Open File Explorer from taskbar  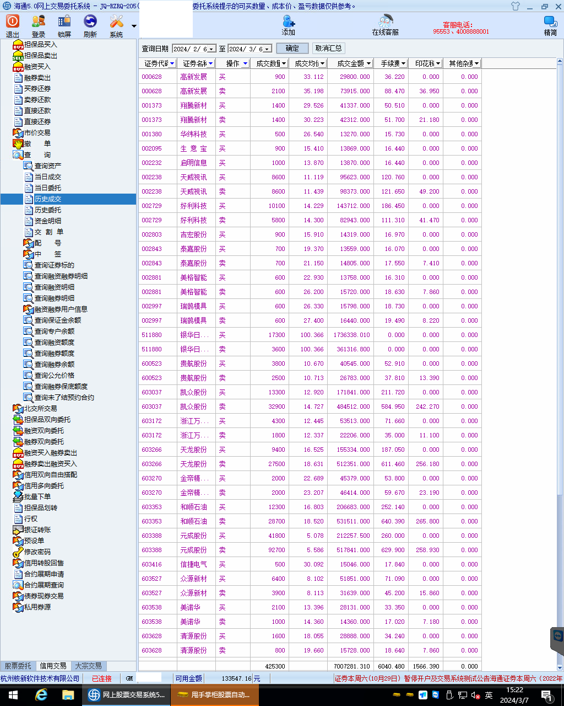pos(68,695)
